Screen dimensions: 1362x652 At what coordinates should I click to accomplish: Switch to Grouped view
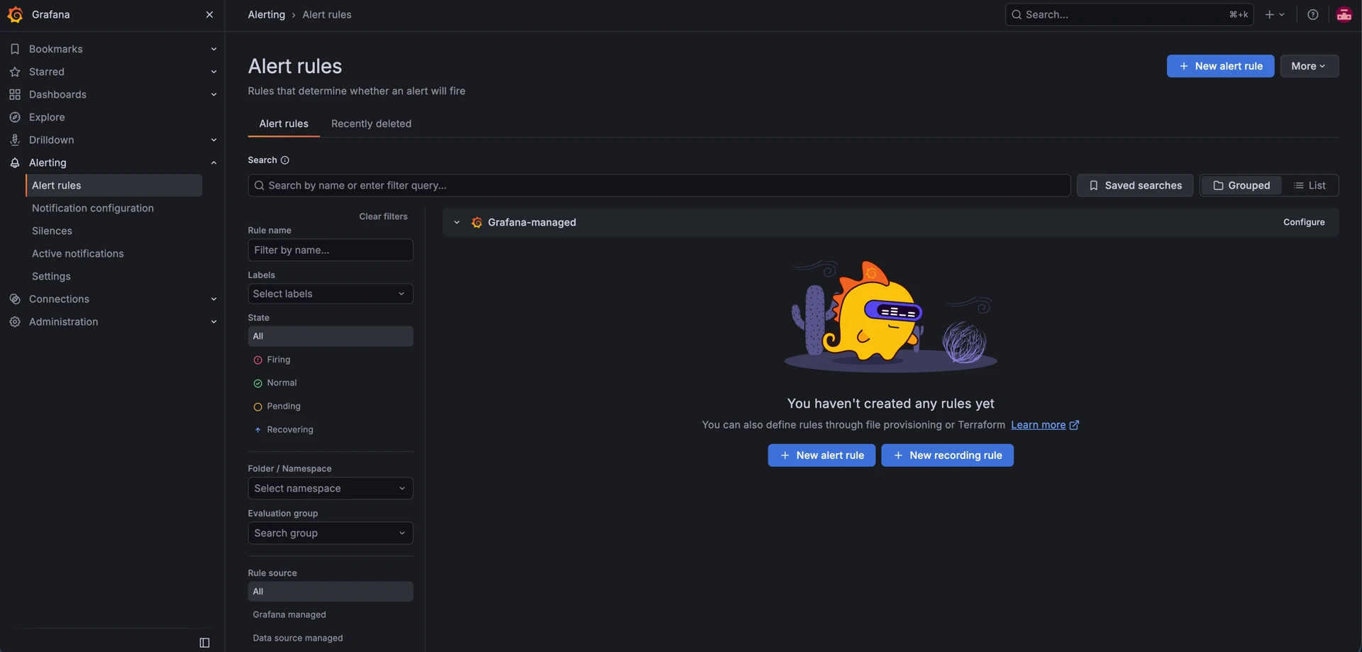(1241, 185)
